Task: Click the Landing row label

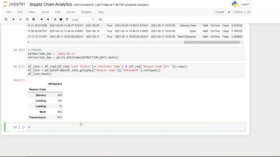Action: click(x=41, y=101)
